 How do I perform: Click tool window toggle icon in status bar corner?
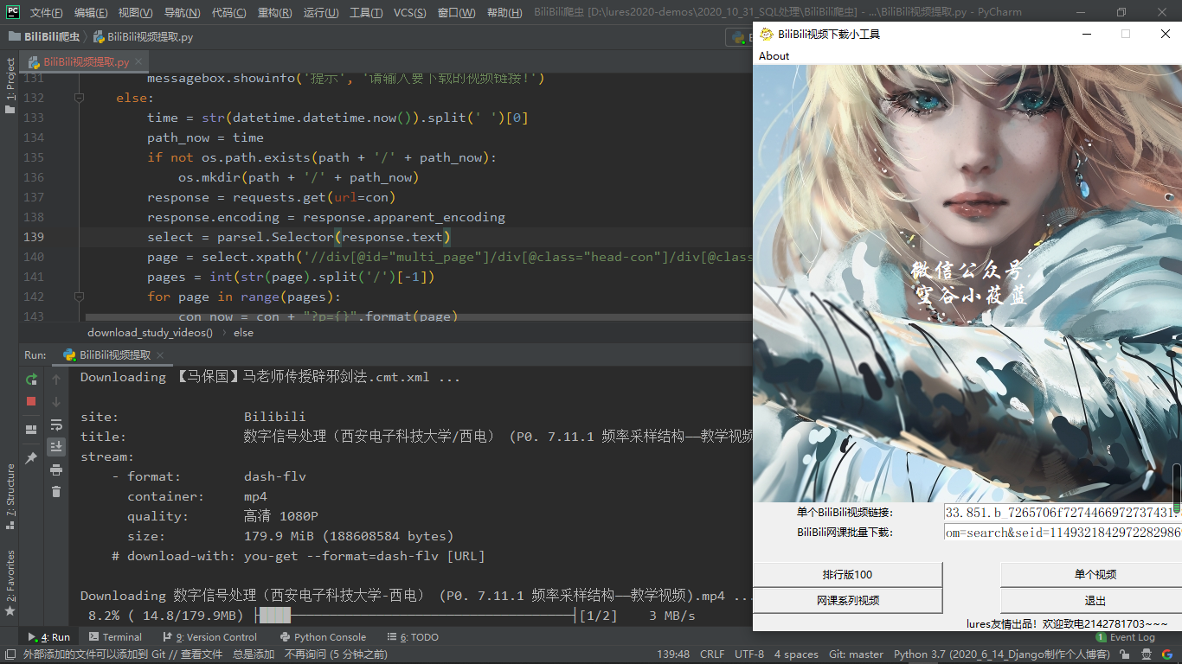(x=9, y=654)
